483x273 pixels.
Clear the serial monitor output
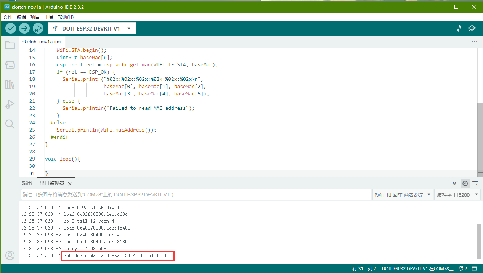click(x=475, y=183)
